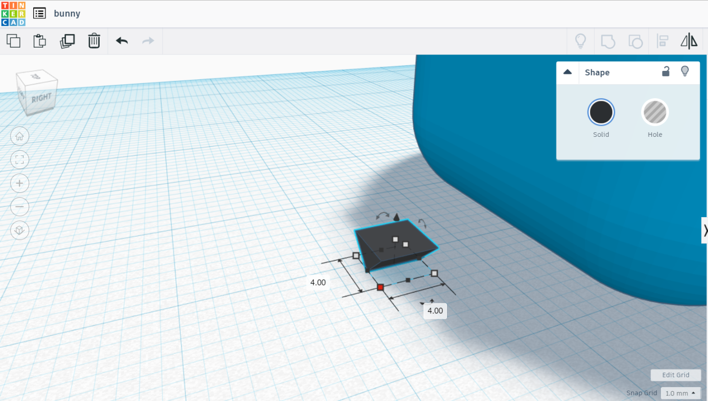This screenshot has height=401, width=708.
Task: Activate the Mirror tool
Action: 689,41
